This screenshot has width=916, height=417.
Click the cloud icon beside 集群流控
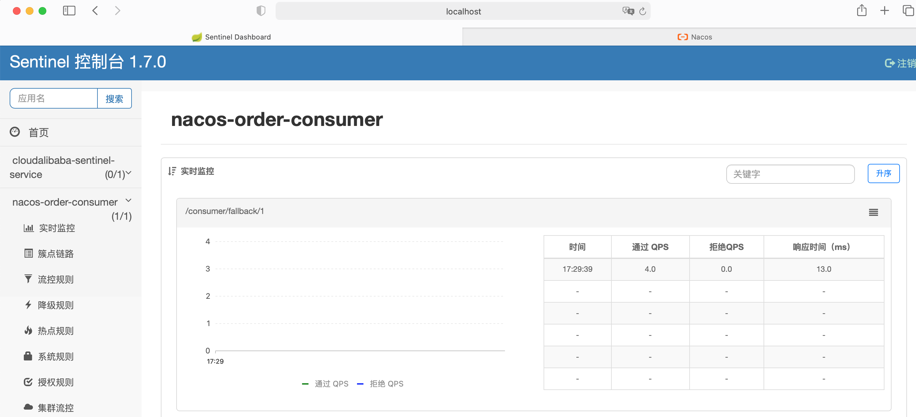(x=28, y=407)
